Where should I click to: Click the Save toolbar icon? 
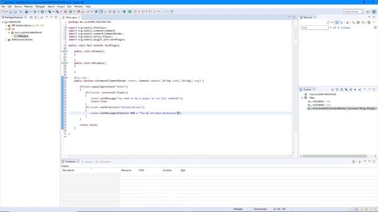[x=11, y=12]
